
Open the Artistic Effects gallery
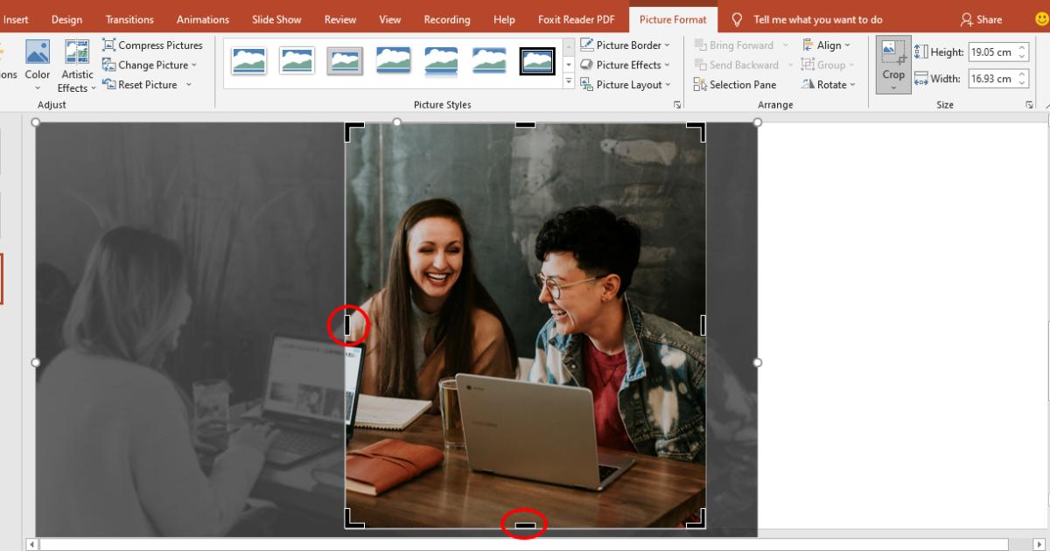[77, 66]
